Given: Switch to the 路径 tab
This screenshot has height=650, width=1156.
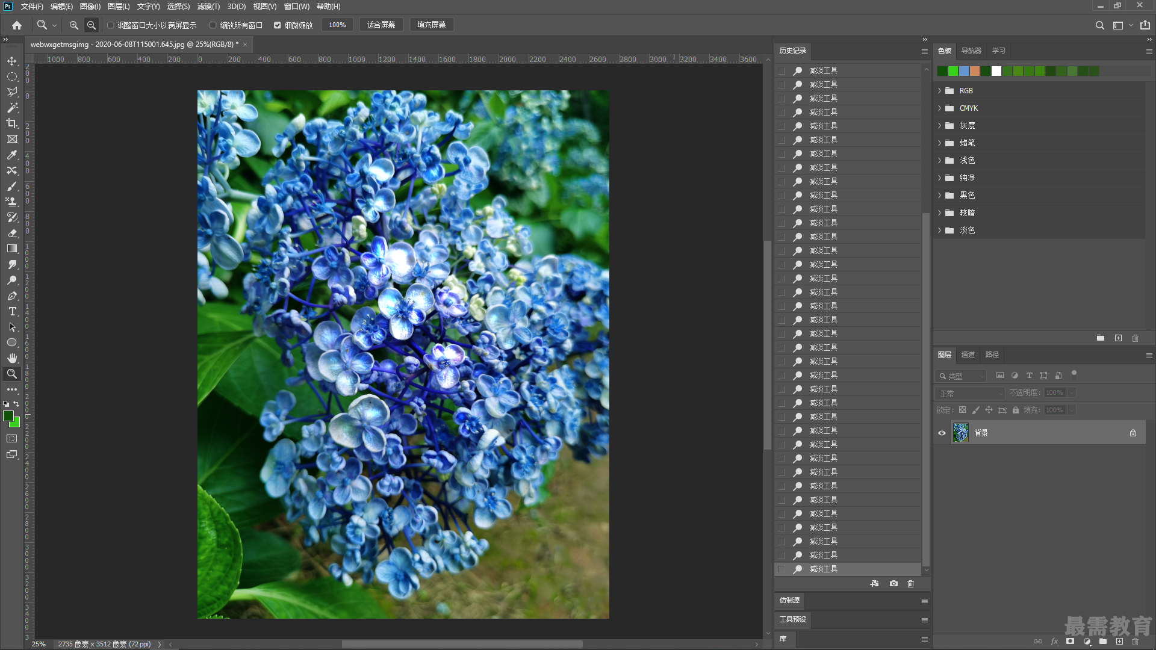Looking at the screenshot, I should [992, 354].
